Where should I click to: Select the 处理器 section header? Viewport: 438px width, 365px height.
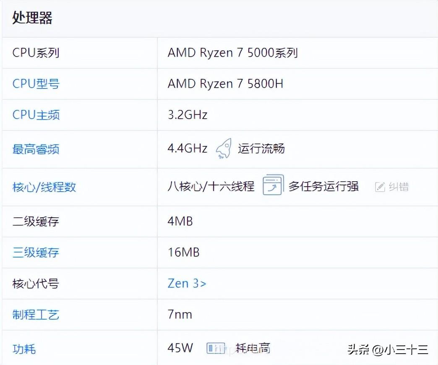pyautogui.click(x=32, y=18)
